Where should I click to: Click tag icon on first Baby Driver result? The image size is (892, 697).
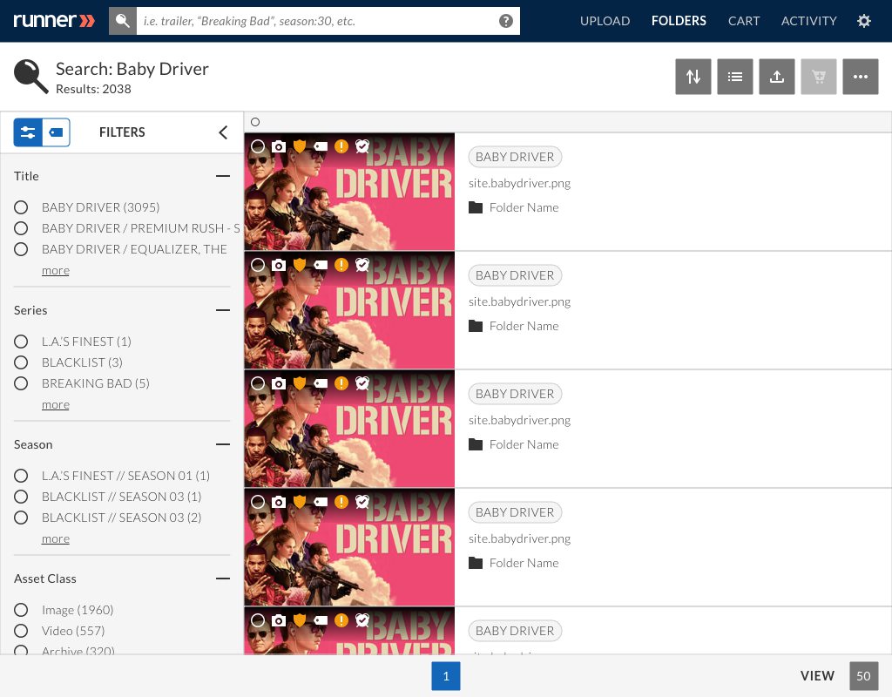click(321, 146)
